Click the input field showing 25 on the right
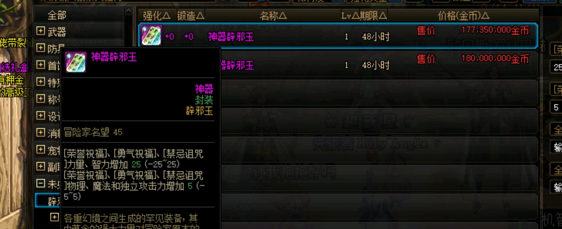This screenshot has height=229, width=562. 556,67
